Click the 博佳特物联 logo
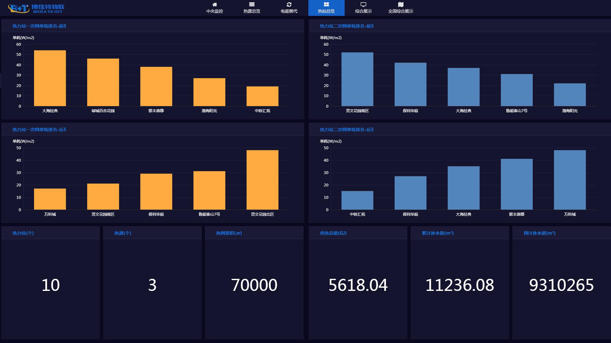611x343 pixels. [x=36, y=8]
